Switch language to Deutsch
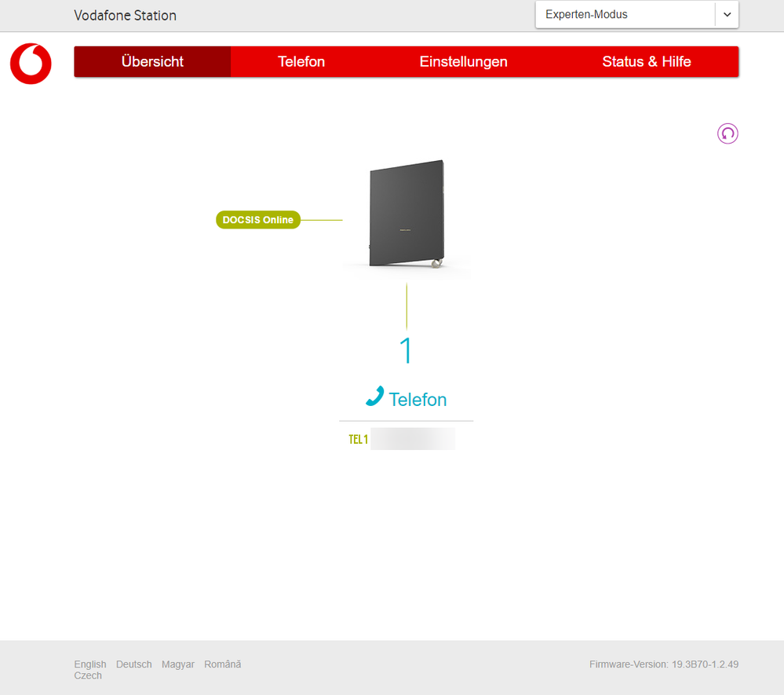784x695 pixels. tap(133, 664)
